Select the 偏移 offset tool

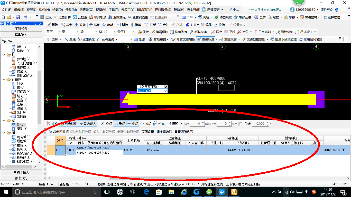point(206,25)
